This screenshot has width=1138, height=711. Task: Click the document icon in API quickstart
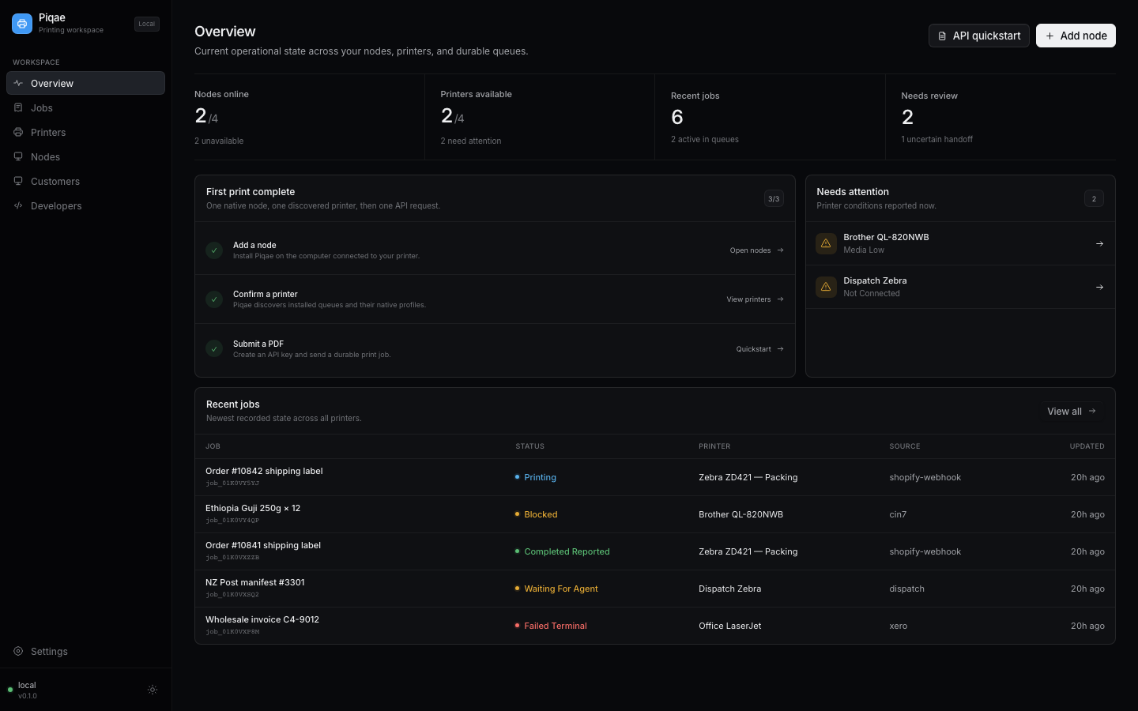(x=942, y=36)
